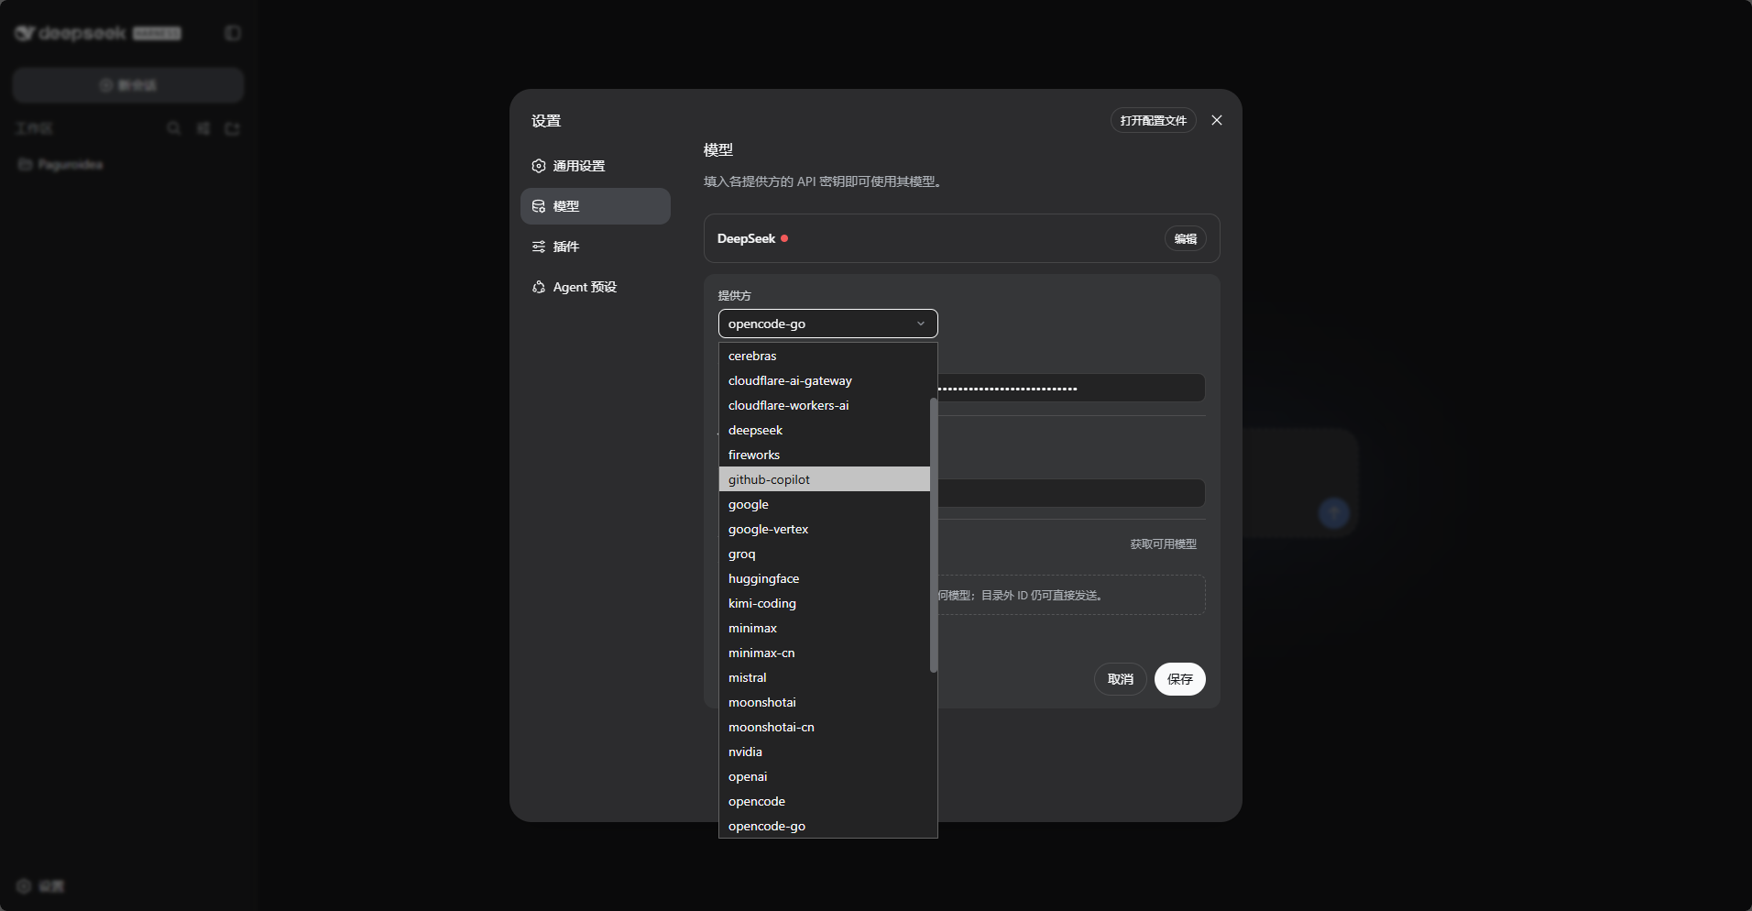Viewport: 1752px width, 911px height.
Task: Select the opencode-go entry in the open list
Action: point(825,826)
